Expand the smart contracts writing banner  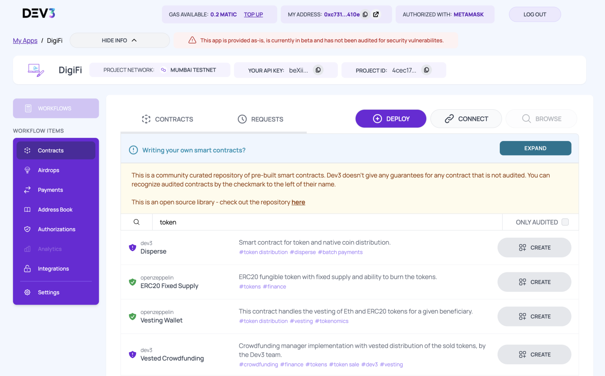(x=535, y=148)
